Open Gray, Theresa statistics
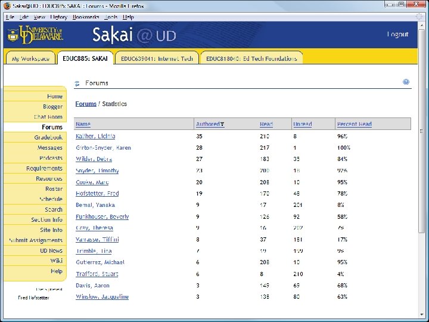 tap(94, 228)
